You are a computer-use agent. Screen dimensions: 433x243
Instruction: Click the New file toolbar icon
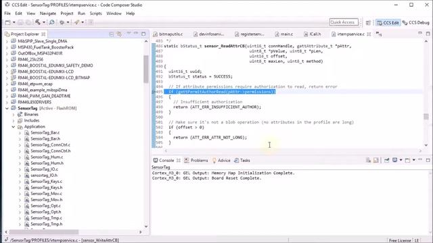coord(7,22)
